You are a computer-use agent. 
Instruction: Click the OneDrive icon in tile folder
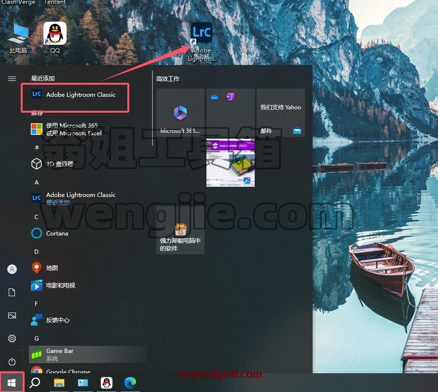click(x=215, y=97)
